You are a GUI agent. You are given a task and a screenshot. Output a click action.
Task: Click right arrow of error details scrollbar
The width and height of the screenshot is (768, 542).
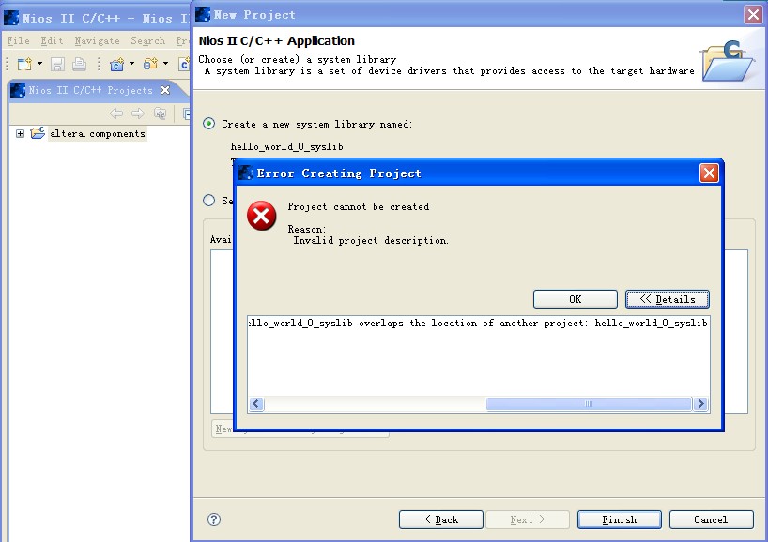tap(701, 403)
